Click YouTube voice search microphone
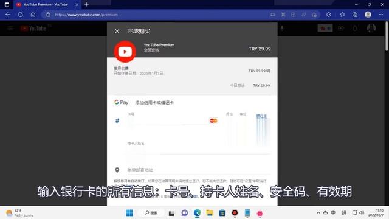 (x=282, y=28)
